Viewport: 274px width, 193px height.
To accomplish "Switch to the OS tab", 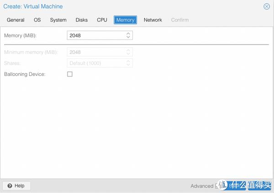I will click(x=37, y=20).
